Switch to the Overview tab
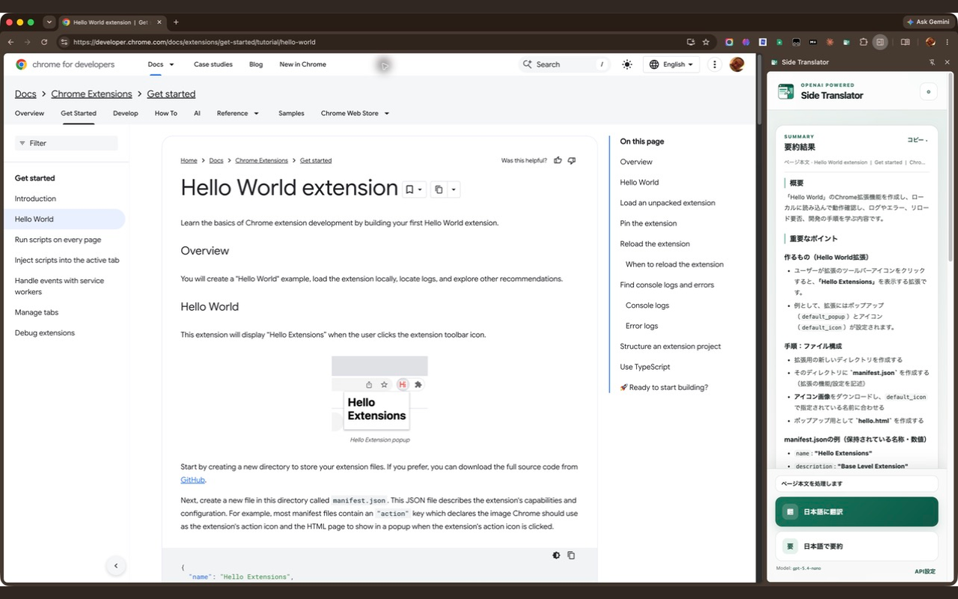Image resolution: width=958 pixels, height=599 pixels. coord(29,113)
